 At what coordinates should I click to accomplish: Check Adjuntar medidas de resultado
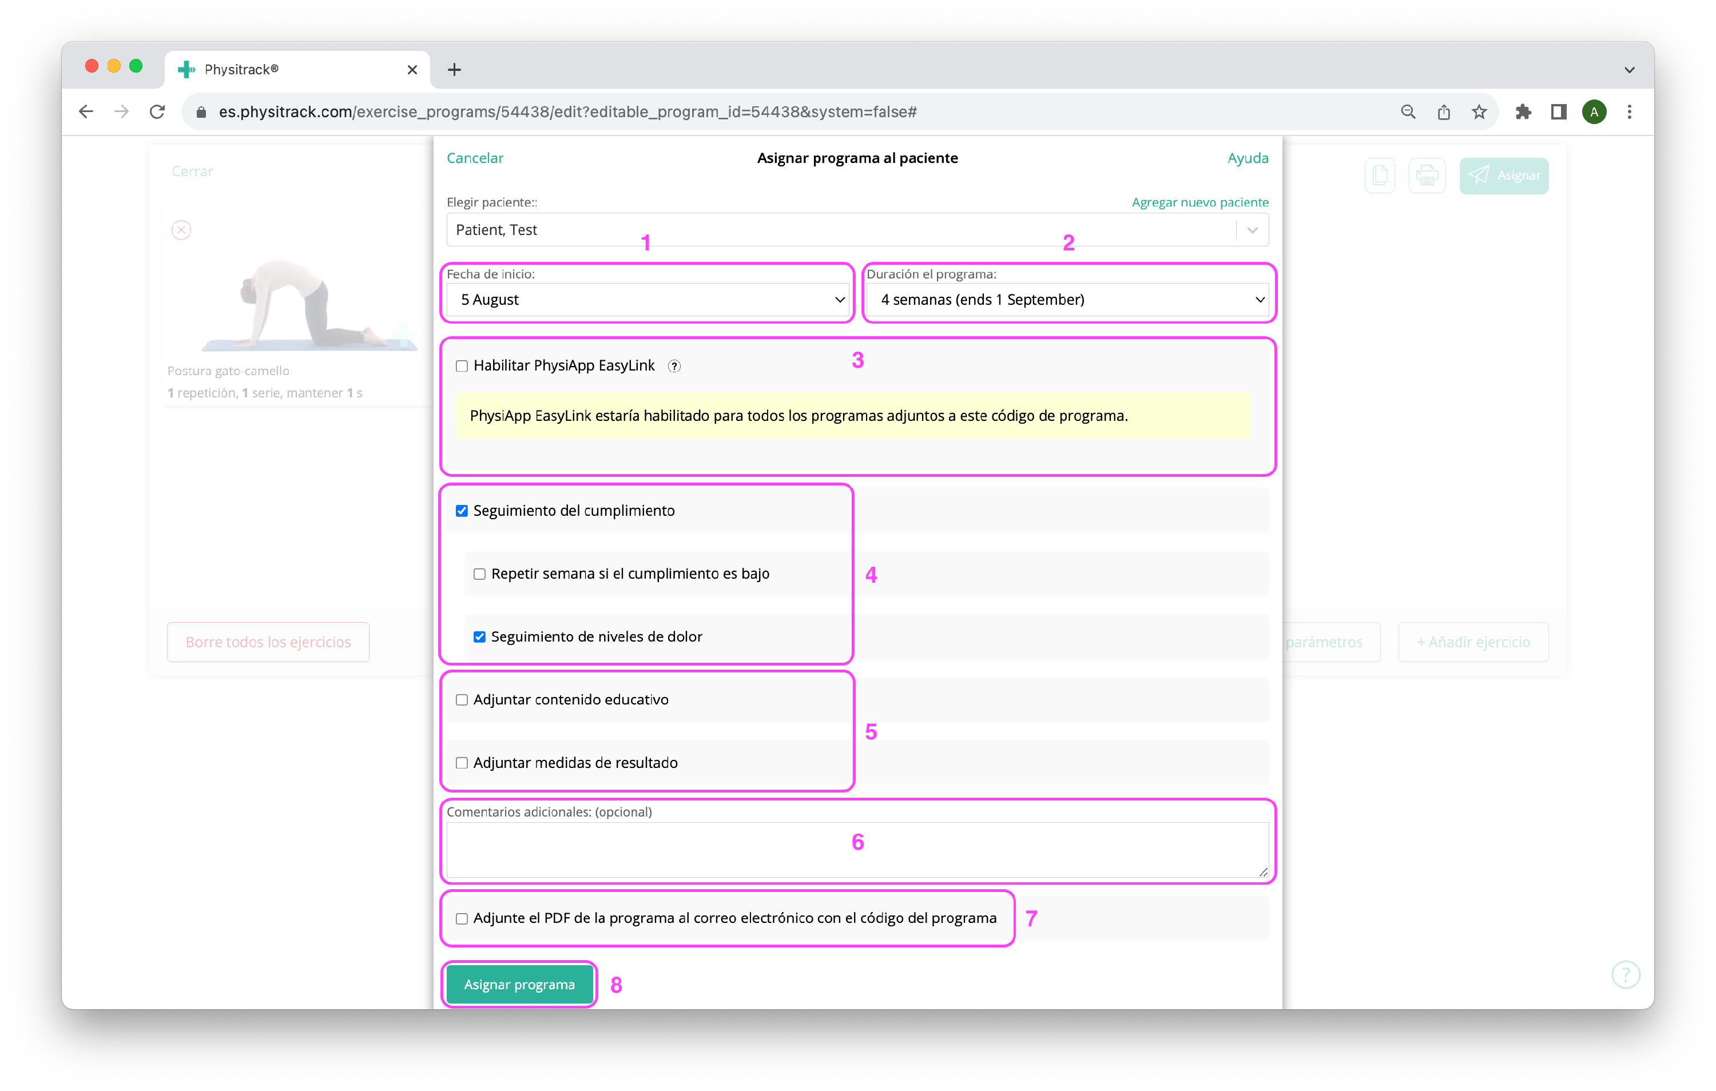click(462, 763)
